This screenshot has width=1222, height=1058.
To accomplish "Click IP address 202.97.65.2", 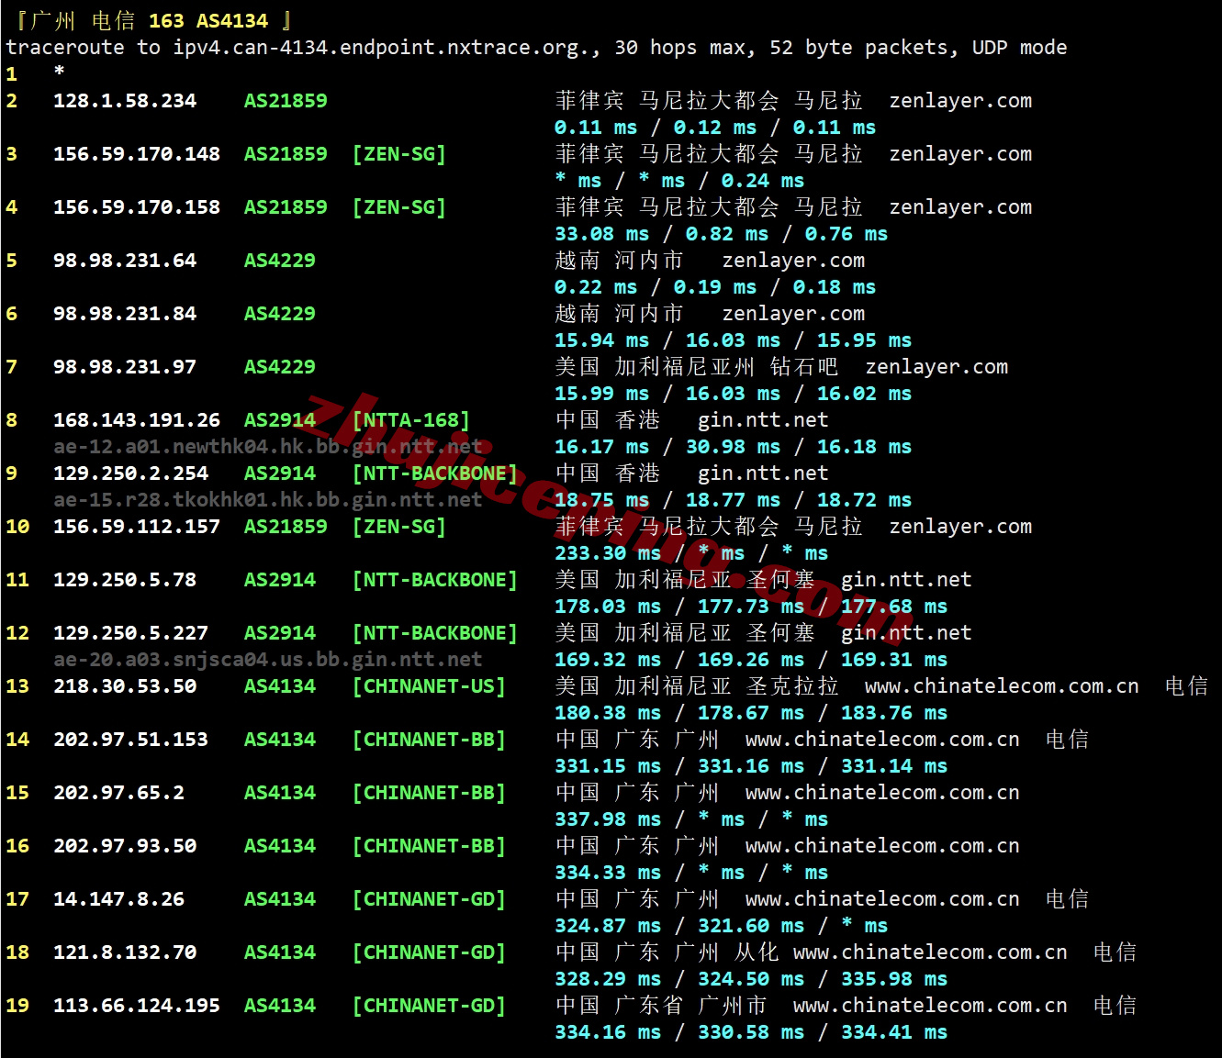I will click(119, 793).
